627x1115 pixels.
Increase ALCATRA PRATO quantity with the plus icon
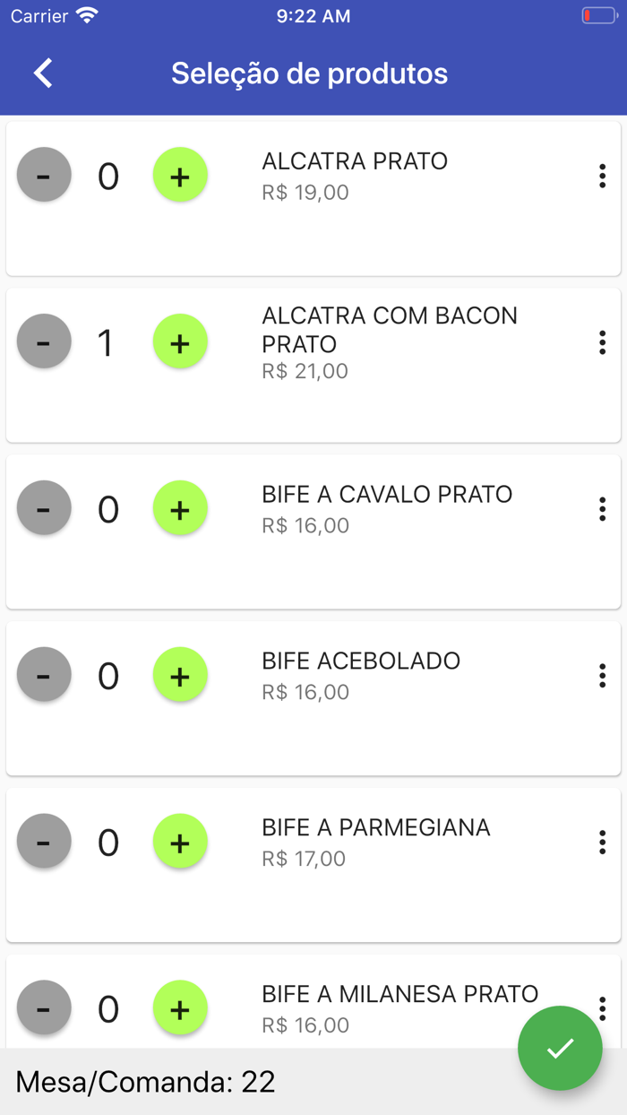click(180, 175)
